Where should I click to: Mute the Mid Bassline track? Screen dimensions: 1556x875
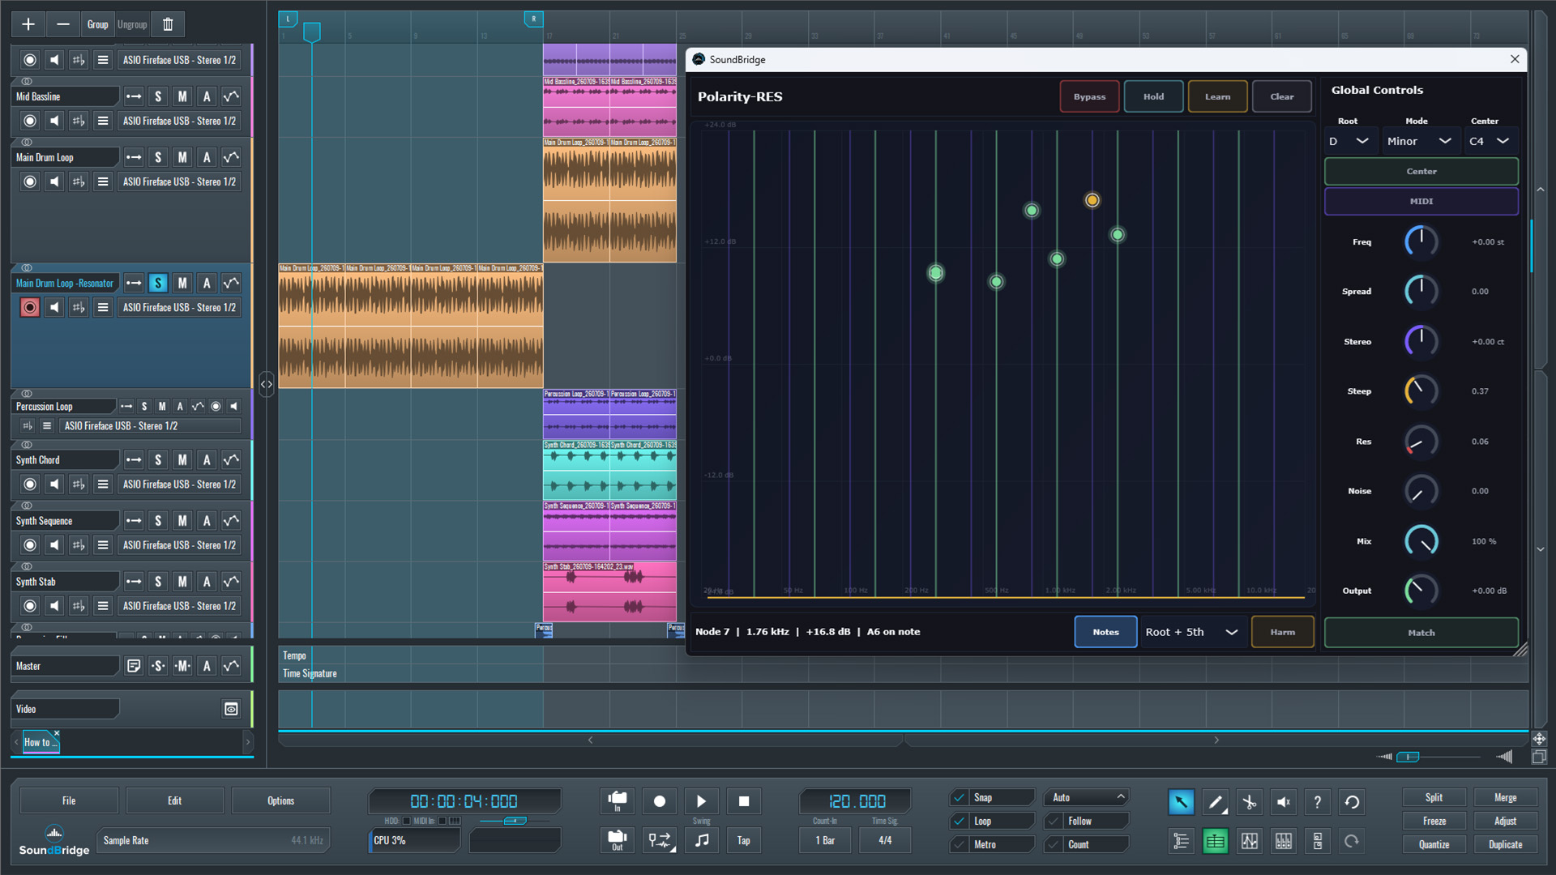pos(182,96)
